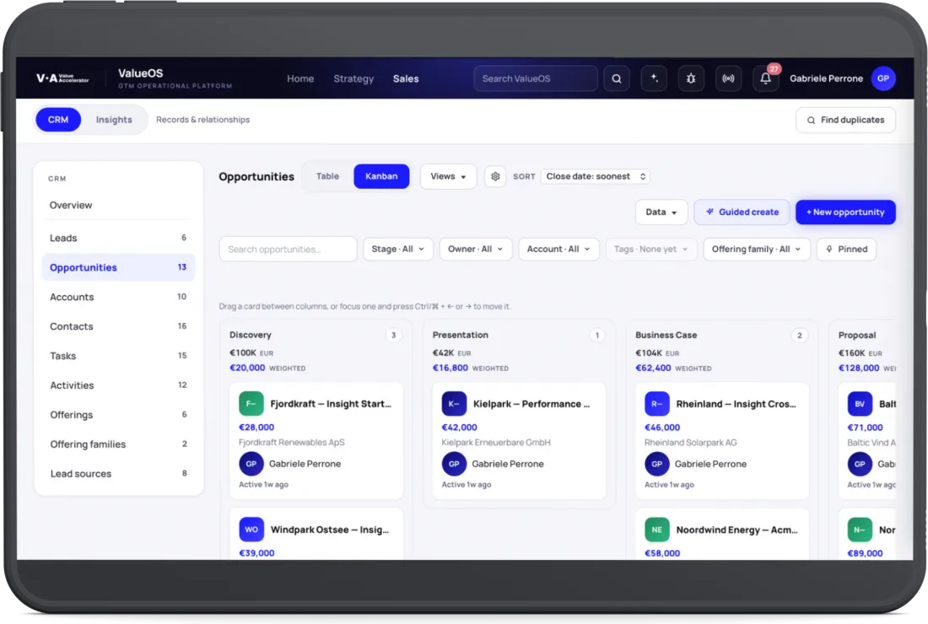
Task: Click the Rheinland card R– badge
Action: click(x=657, y=404)
